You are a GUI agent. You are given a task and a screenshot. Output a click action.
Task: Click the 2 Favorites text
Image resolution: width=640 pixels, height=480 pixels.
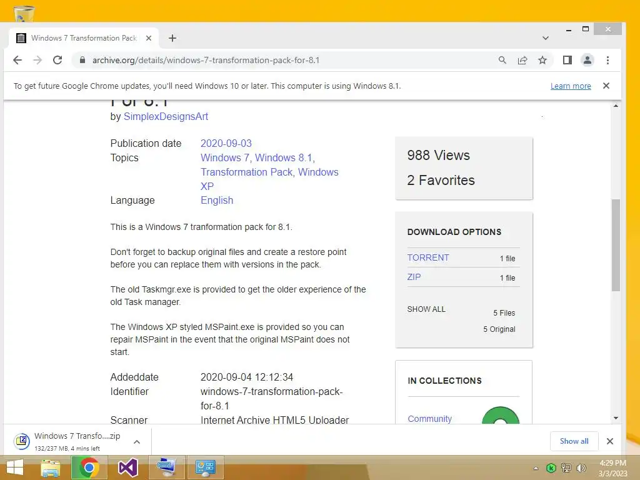coord(441,180)
